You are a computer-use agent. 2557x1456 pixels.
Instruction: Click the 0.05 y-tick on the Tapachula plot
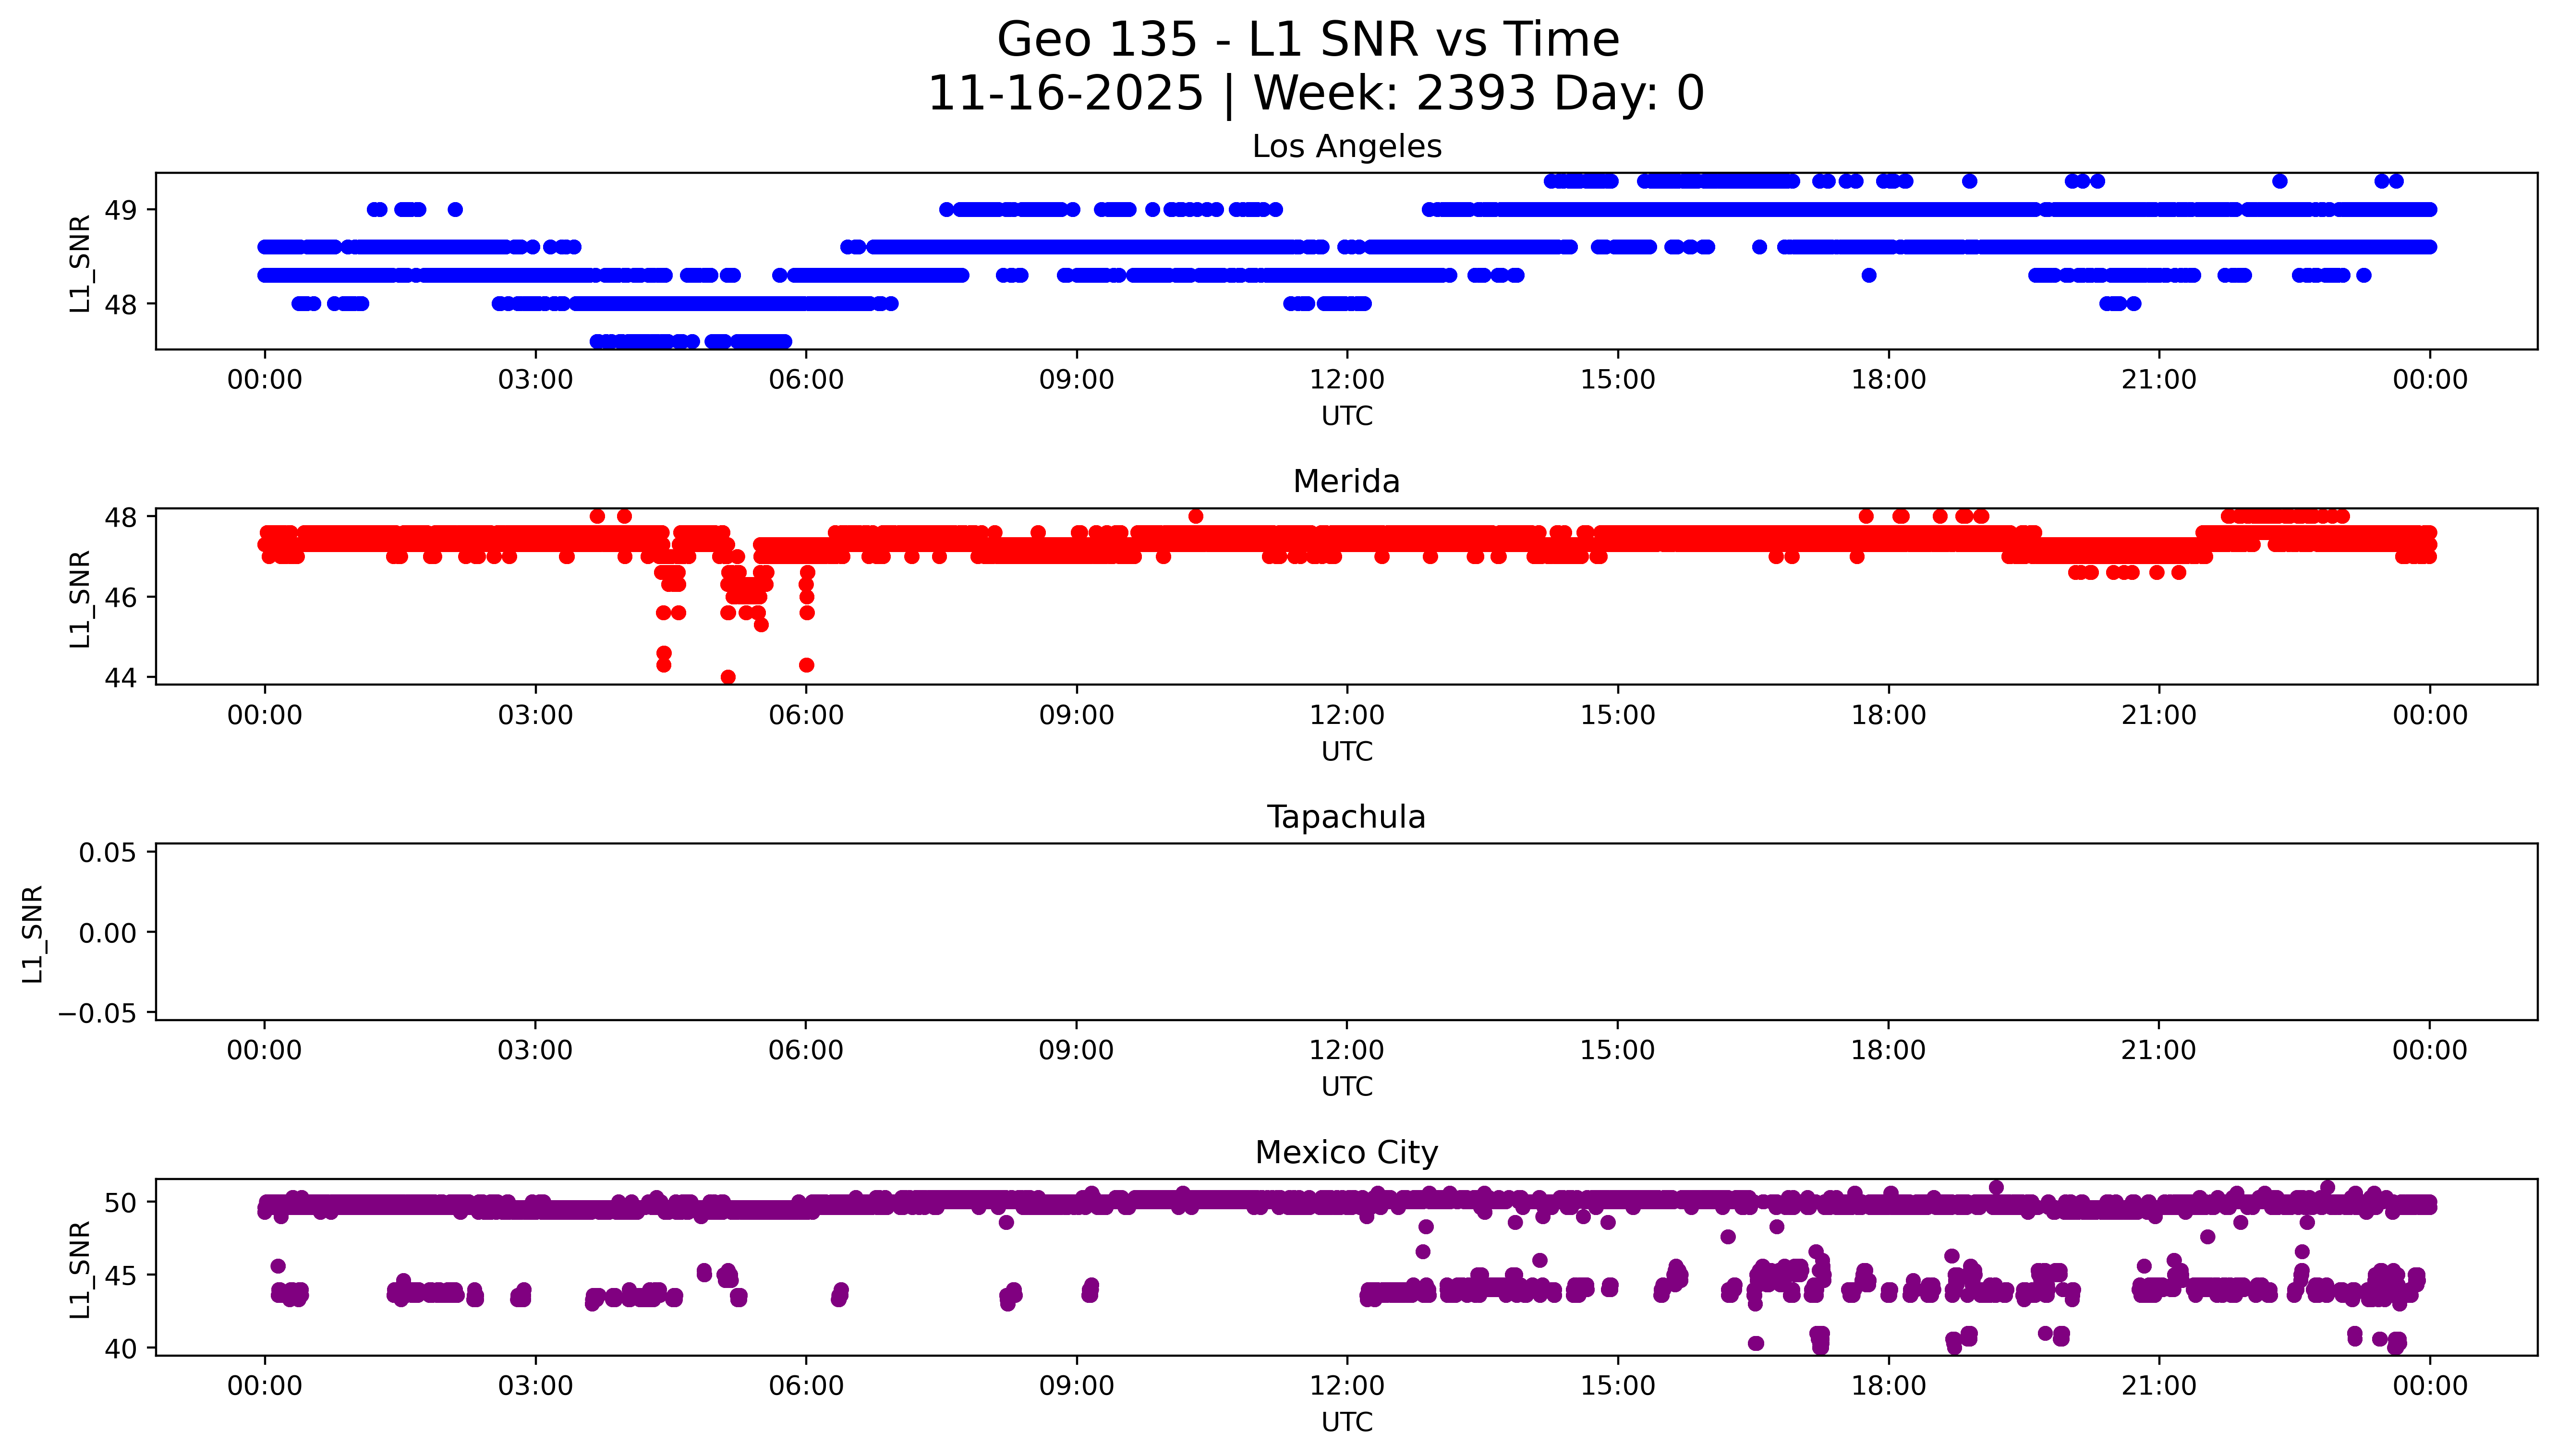click(107, 853)
